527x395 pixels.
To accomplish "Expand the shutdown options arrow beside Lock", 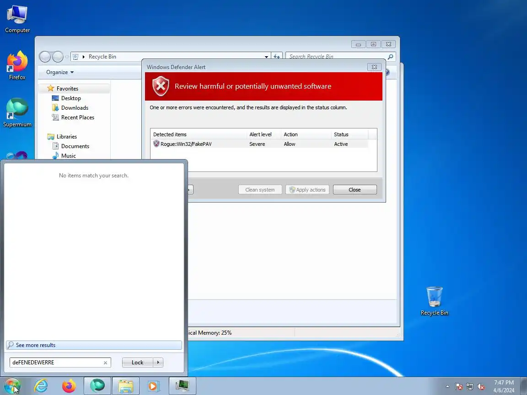I will point(158,363).
